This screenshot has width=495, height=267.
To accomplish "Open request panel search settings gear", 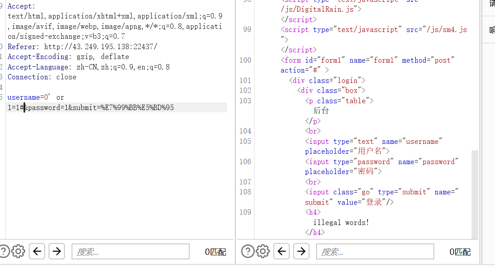I will 18,251.
